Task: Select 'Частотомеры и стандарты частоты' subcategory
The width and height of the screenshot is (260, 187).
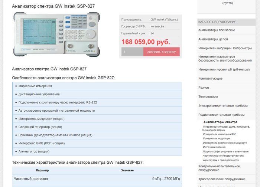Action: tap(223, 156)
